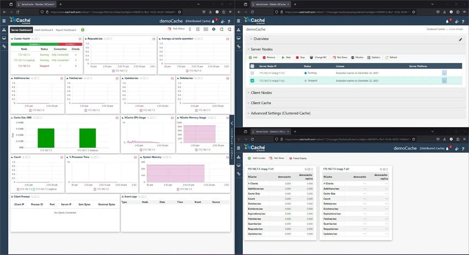This screenshot has width=469, height=255.
Task: Click the Start server node icon
Action: [x=283, y=57]
